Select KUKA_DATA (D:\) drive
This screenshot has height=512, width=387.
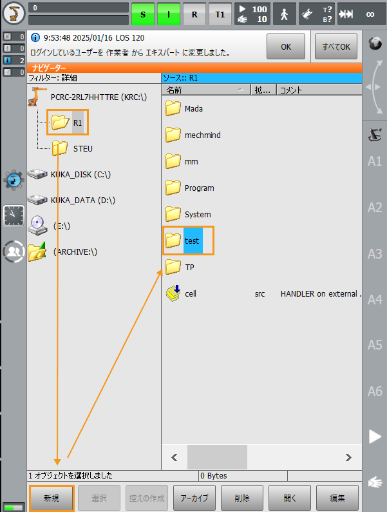point(71,200)
